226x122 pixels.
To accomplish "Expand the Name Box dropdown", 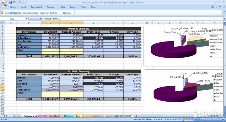I will click(26, 19).
